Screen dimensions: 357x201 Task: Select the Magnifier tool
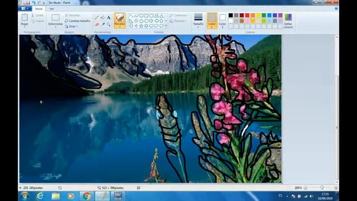click(x=109, y=25)
